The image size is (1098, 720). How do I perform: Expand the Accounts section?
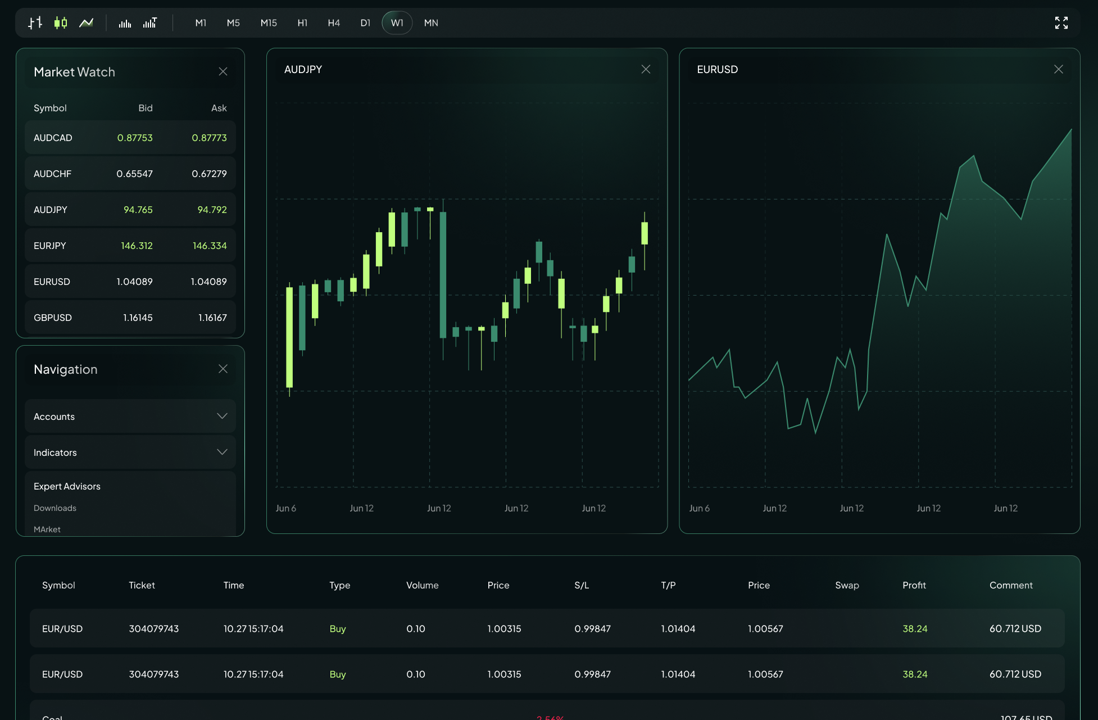130,416
